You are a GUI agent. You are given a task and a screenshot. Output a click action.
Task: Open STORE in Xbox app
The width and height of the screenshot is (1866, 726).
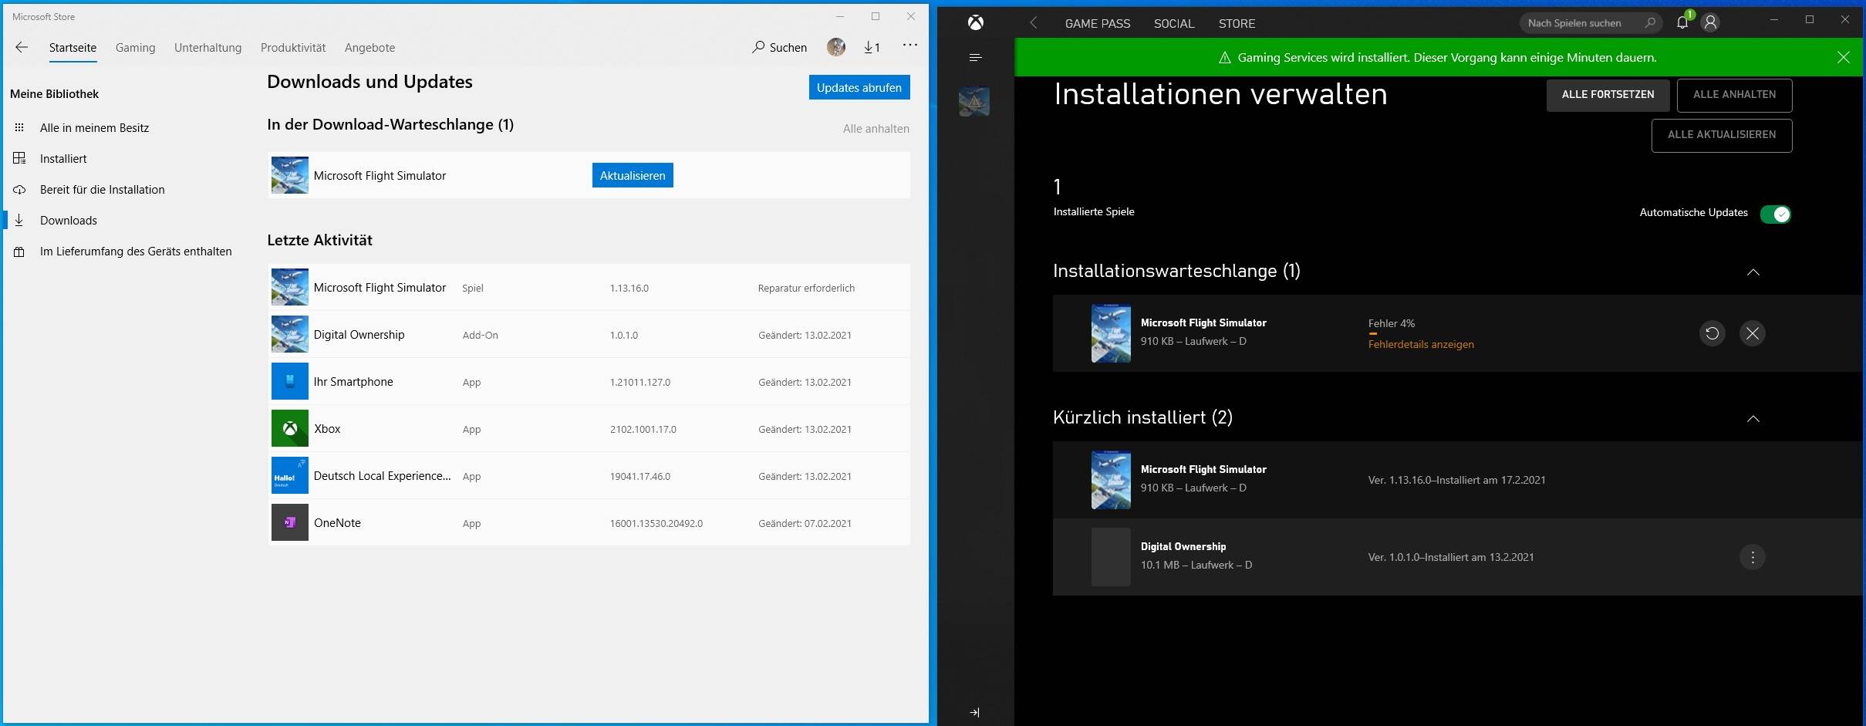point(1237,24)
